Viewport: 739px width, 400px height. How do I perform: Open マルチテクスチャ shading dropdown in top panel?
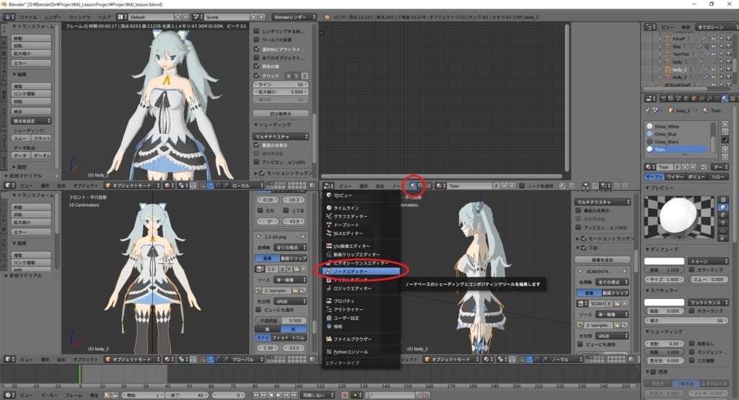tap(281, 136)
